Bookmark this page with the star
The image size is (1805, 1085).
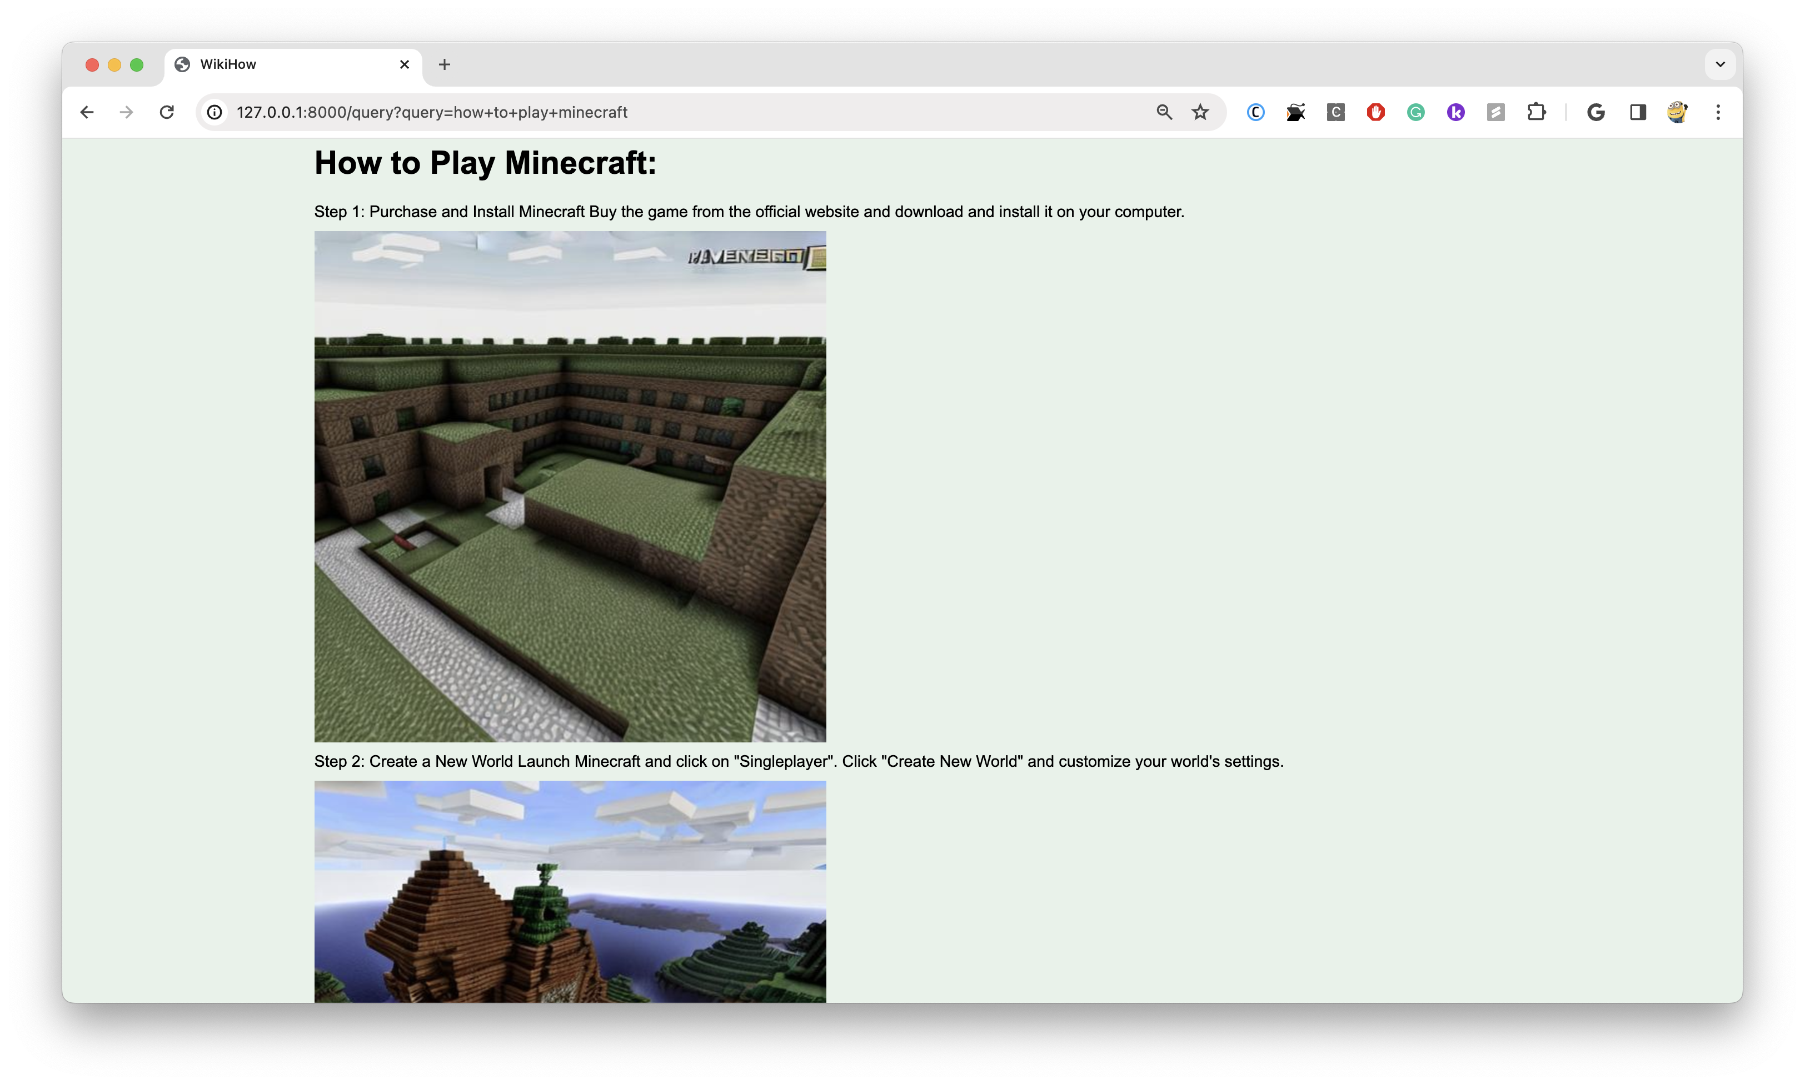point(1200,112)
